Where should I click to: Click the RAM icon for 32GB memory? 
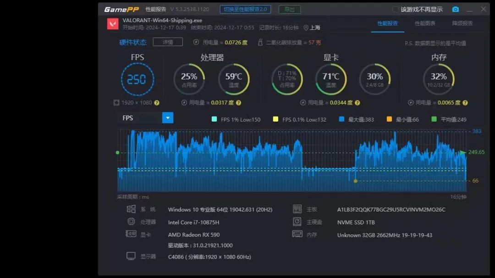pyautogui.click(x=297, y=234)
